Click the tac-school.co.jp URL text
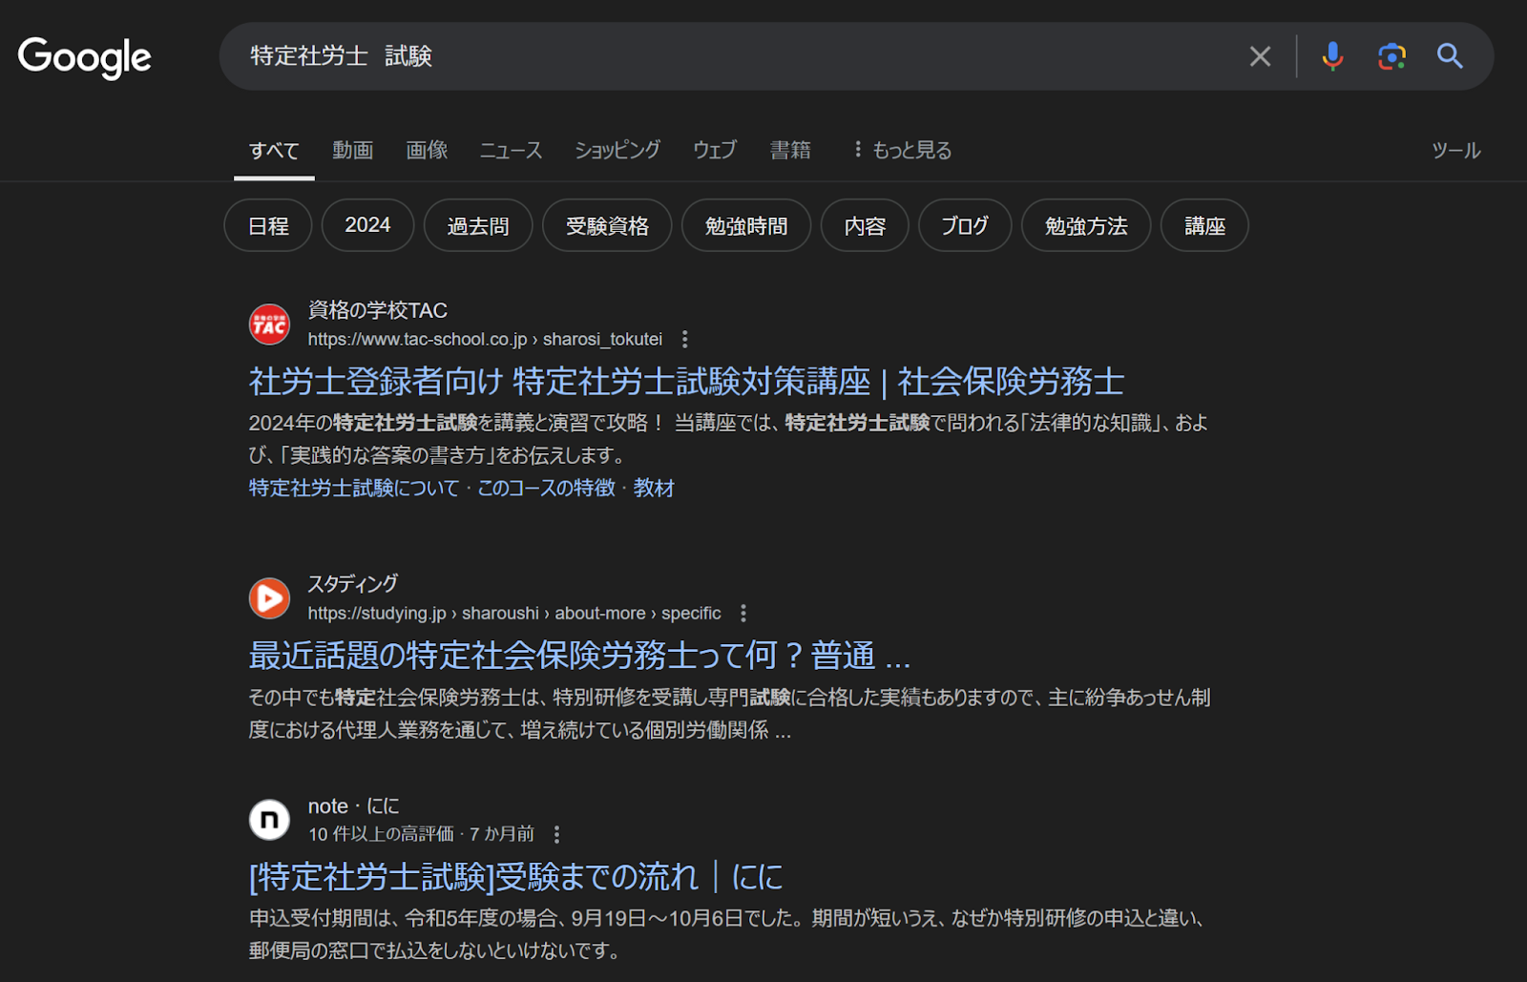The width and height of the screenshot is (1527, 982). (x=485, y=339)
